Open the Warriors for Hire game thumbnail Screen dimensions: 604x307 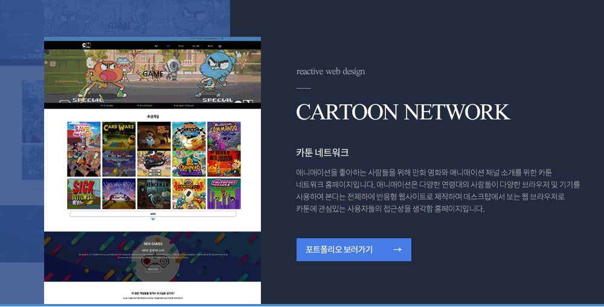click(x=118, y=194)
